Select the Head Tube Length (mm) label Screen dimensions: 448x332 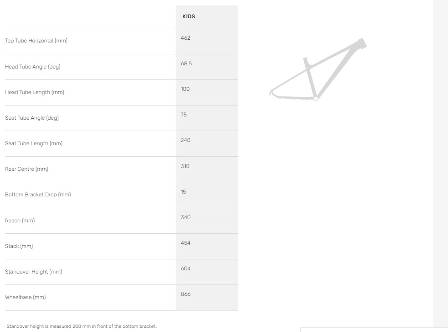[x=34, y=92]
